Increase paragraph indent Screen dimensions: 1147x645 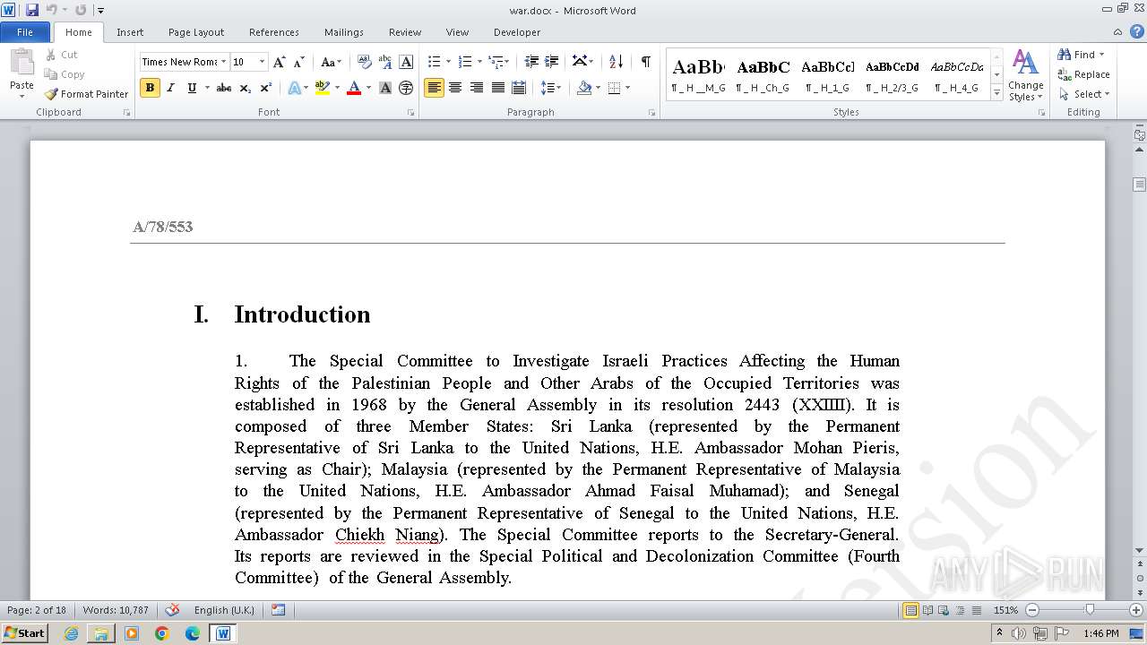click(552, 62)
